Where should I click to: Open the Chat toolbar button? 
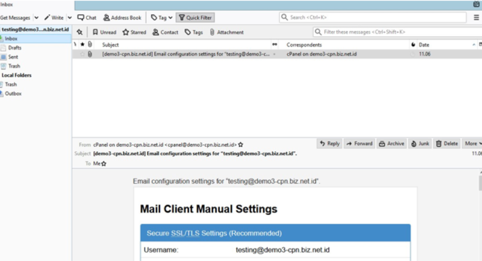[87, 18]
